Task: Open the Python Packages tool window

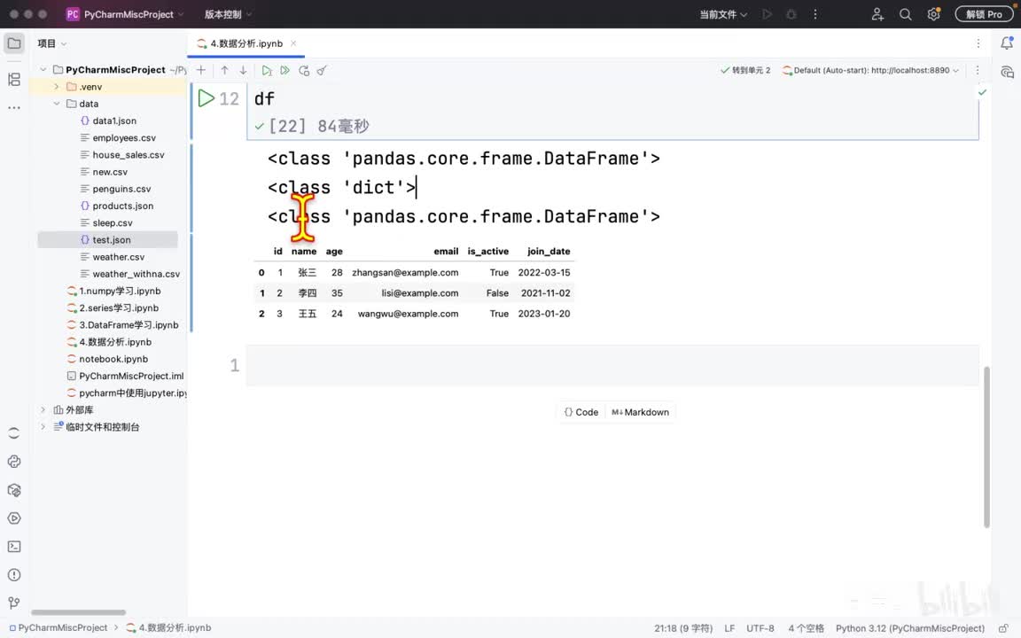Action: pos(13,490)
